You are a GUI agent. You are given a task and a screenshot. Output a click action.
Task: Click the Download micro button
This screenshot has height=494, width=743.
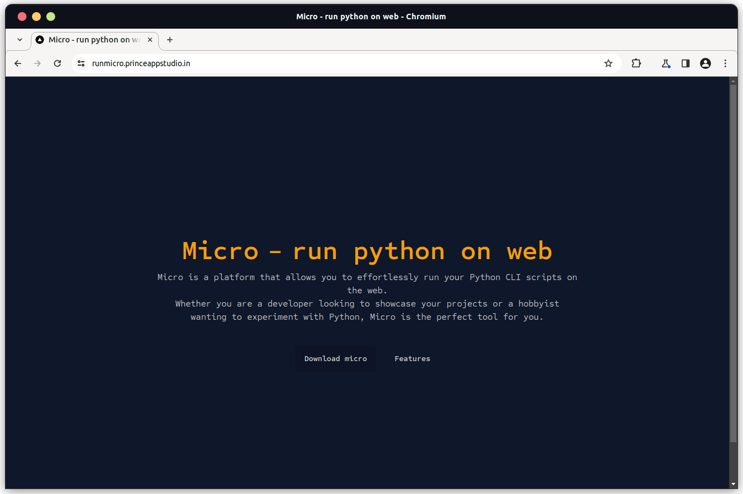[x=335, y=359]
